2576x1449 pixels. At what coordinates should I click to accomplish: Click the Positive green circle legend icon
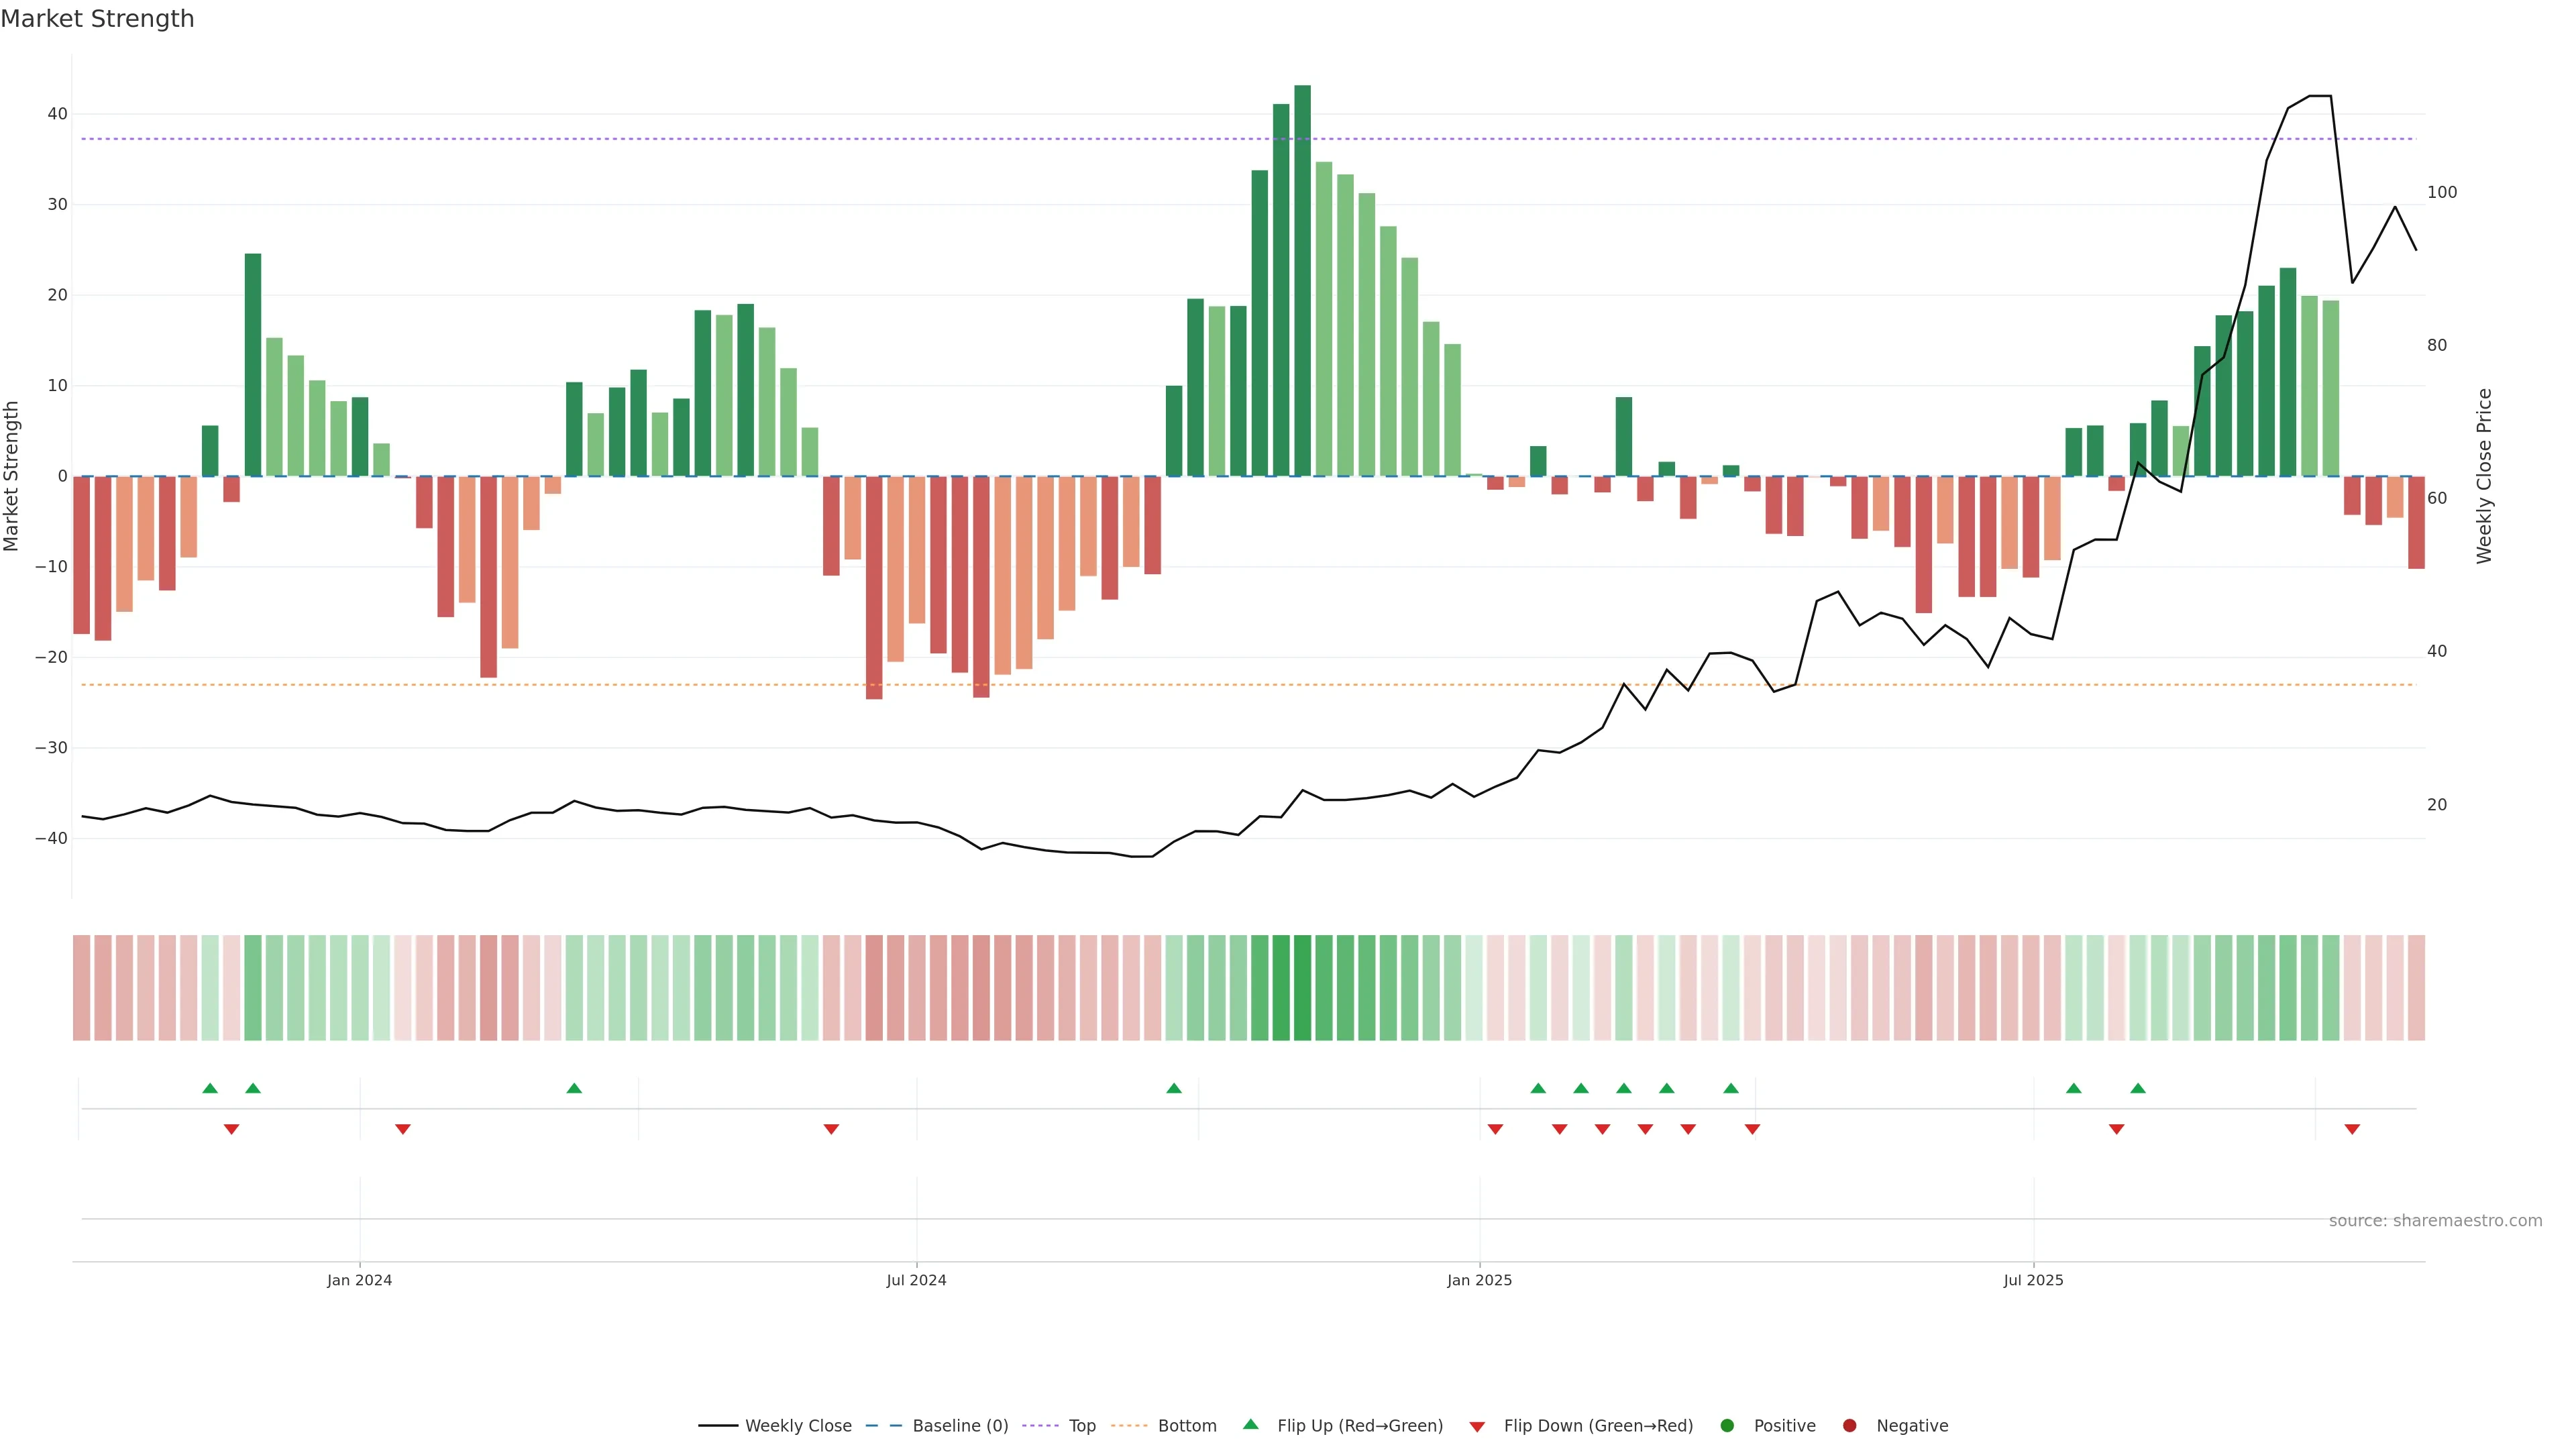pos(1727,1426)
